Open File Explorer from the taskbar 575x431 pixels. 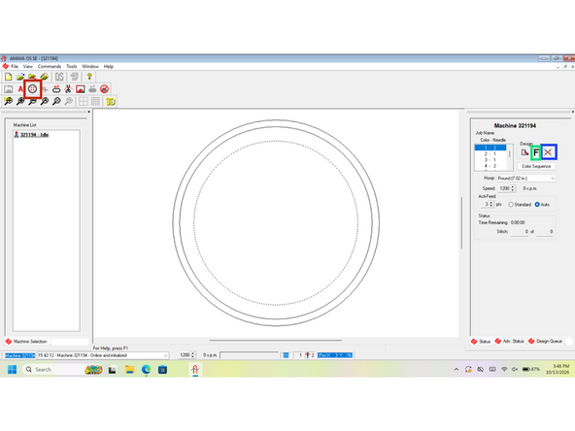click(x=129, y=370)
